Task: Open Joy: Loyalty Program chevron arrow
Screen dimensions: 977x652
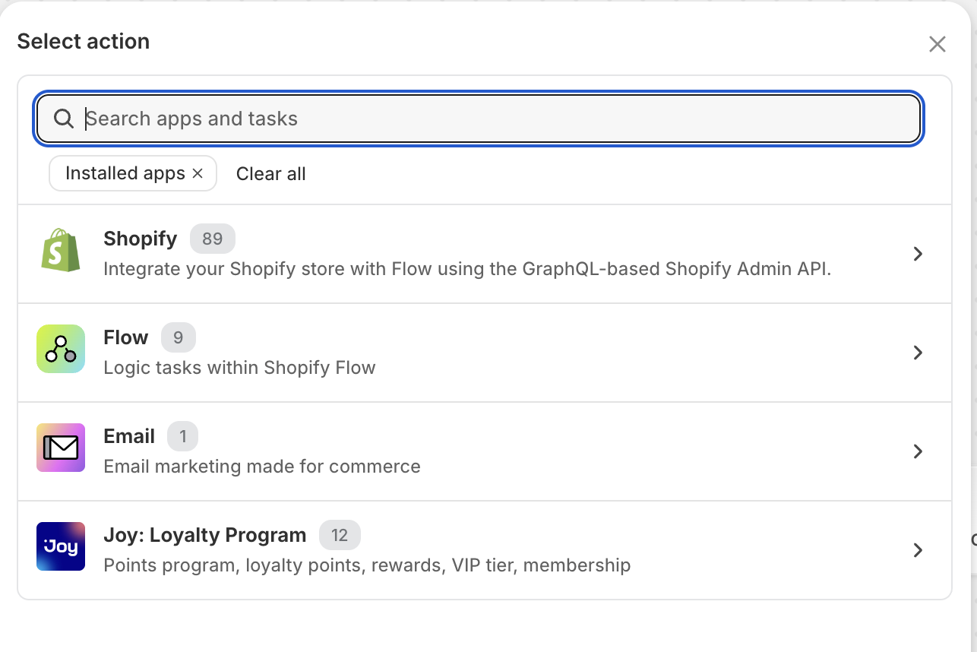Action: tap(918, 550)
